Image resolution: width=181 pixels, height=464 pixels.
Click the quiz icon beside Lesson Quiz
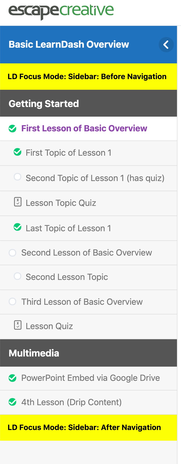pyautogui.click(x=17, y=325)
